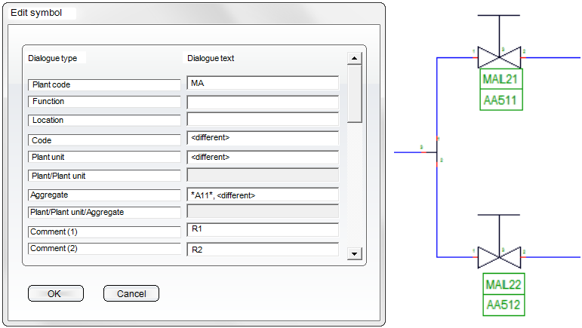Select the AA512 aggregate tag
This screenshot has height=328, width=582.
[502, 305]
